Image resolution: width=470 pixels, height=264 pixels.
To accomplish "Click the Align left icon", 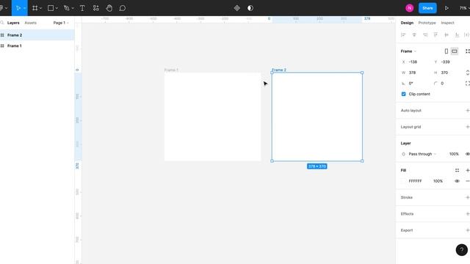I will tap(403, 35).
